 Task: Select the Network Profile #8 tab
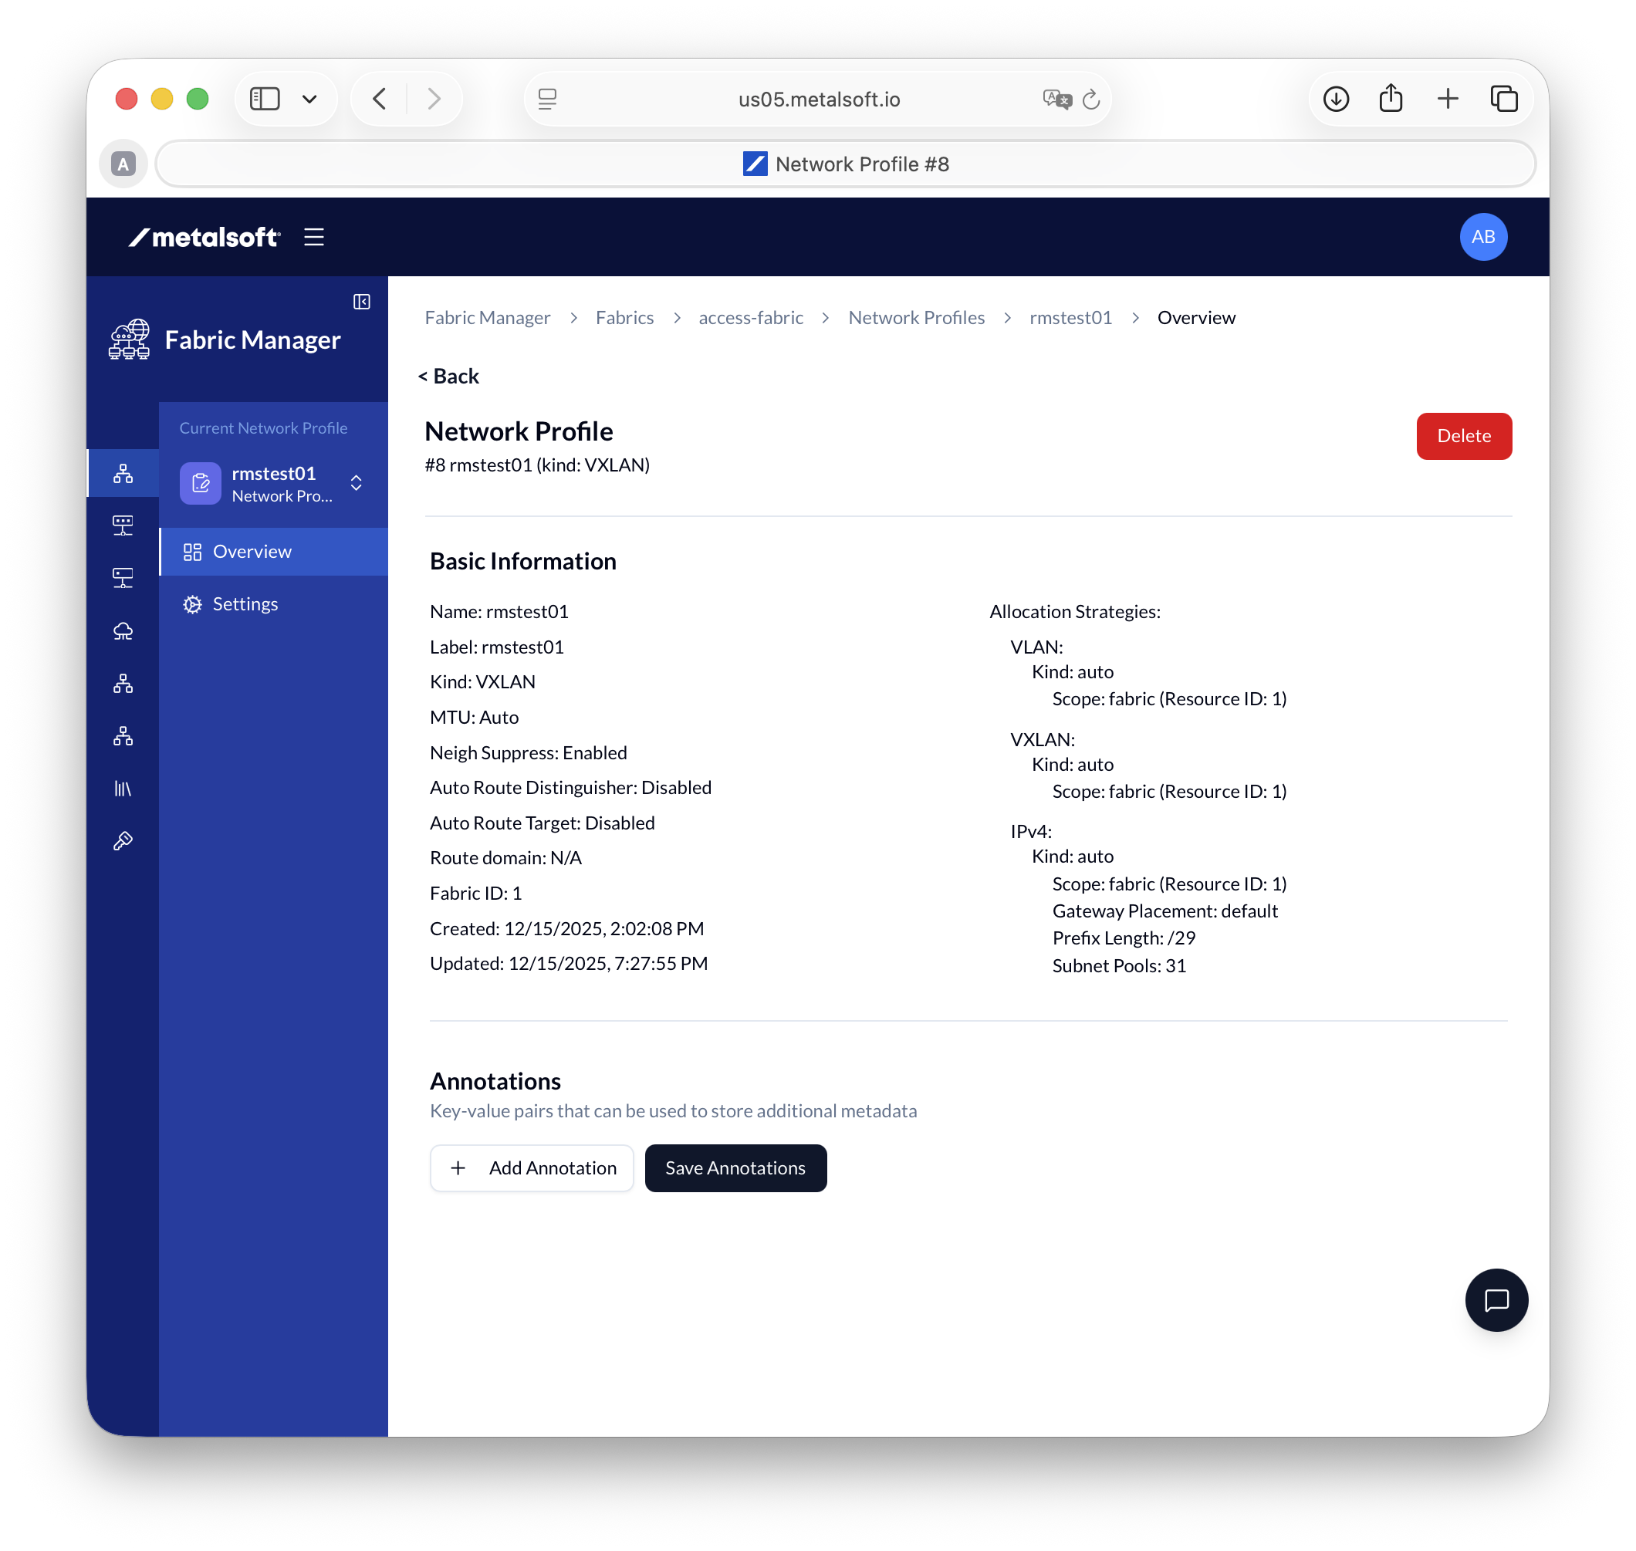click(845, 164)
